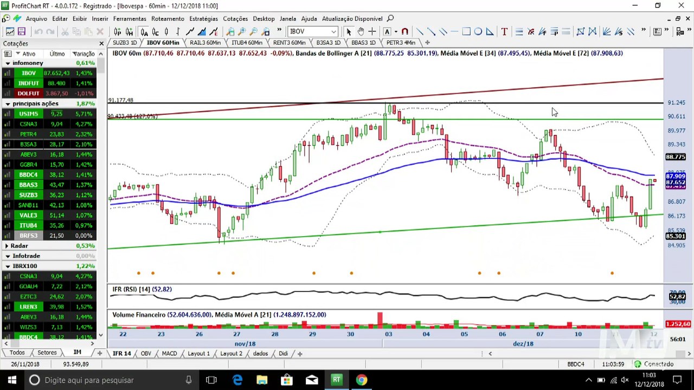Collapse the infomoney group
Viewport: 694px width, 390px height.
(x=8, y=63)
